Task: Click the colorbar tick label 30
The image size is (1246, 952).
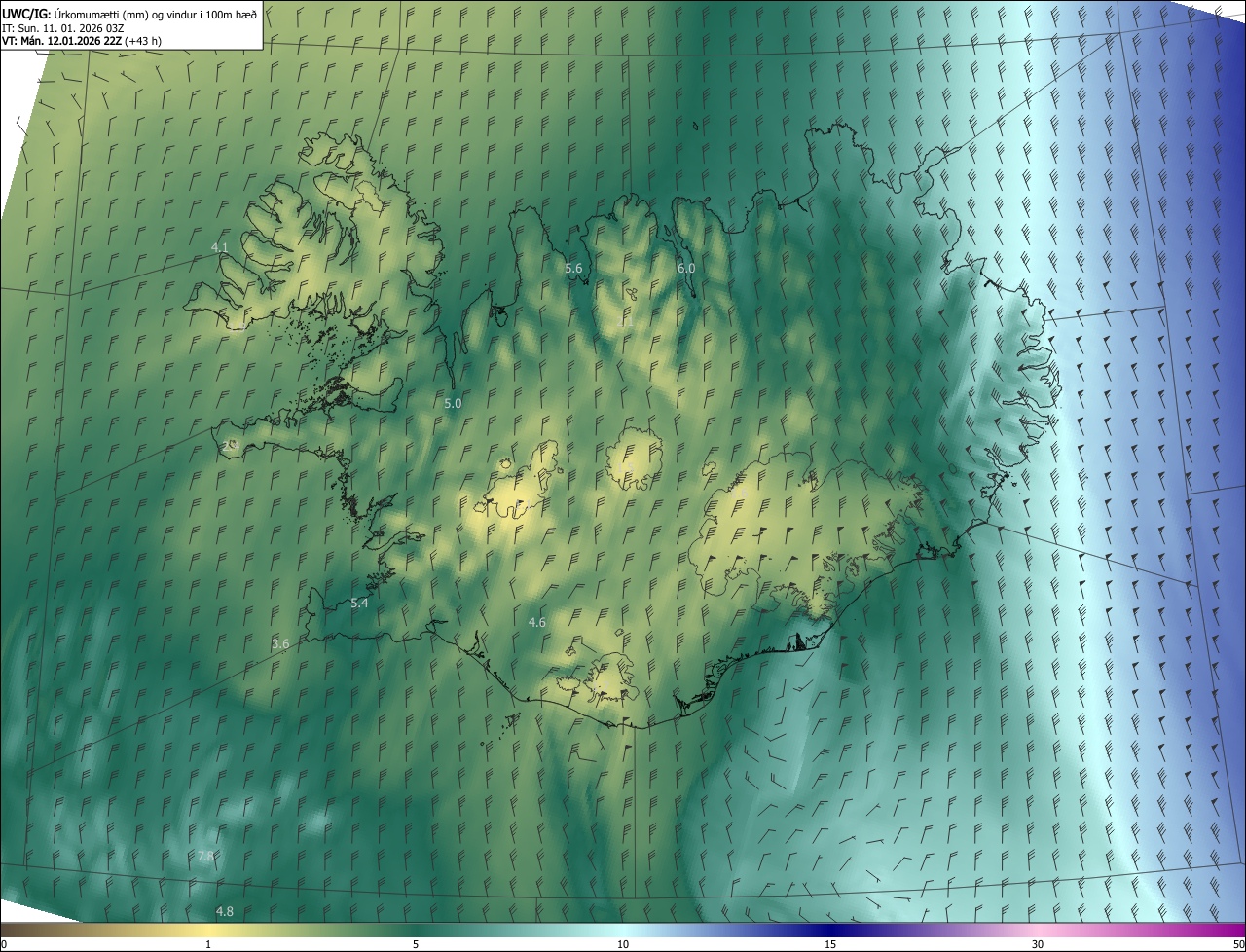Action: coord(1038,945)
